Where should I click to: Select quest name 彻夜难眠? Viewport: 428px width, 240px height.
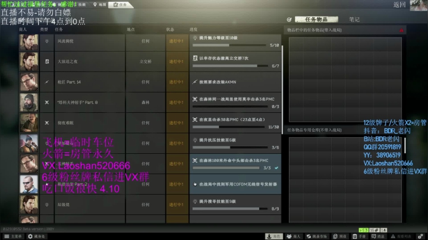pos(65,123)
